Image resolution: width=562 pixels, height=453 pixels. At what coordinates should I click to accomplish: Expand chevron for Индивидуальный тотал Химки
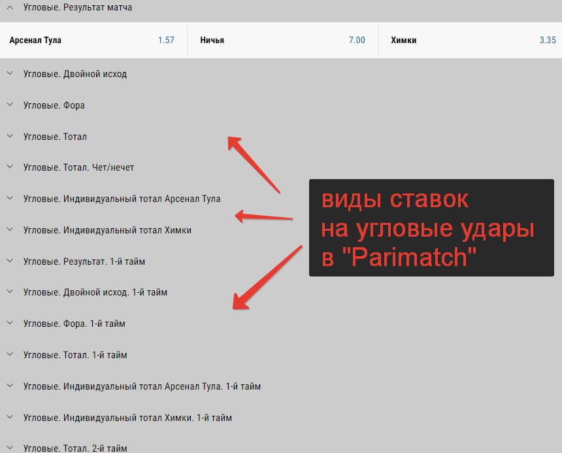click(10, 229)
